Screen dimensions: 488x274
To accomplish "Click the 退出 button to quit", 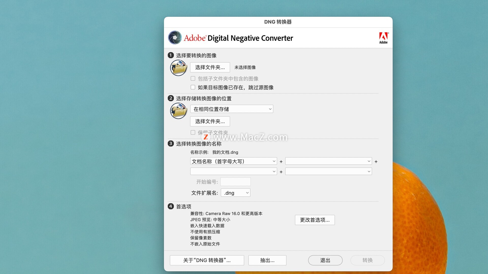I will pos(325,260).
